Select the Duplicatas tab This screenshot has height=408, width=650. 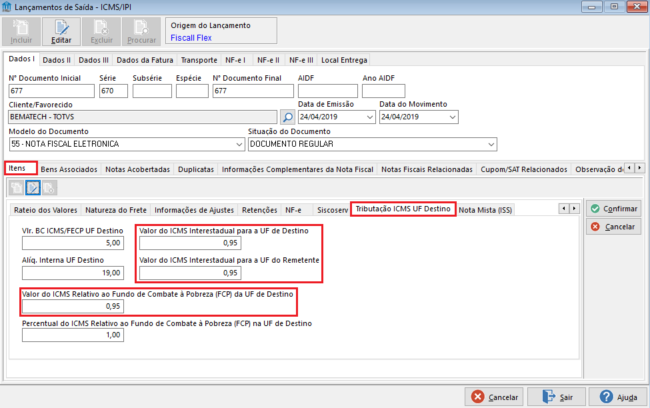click(196, 169)
